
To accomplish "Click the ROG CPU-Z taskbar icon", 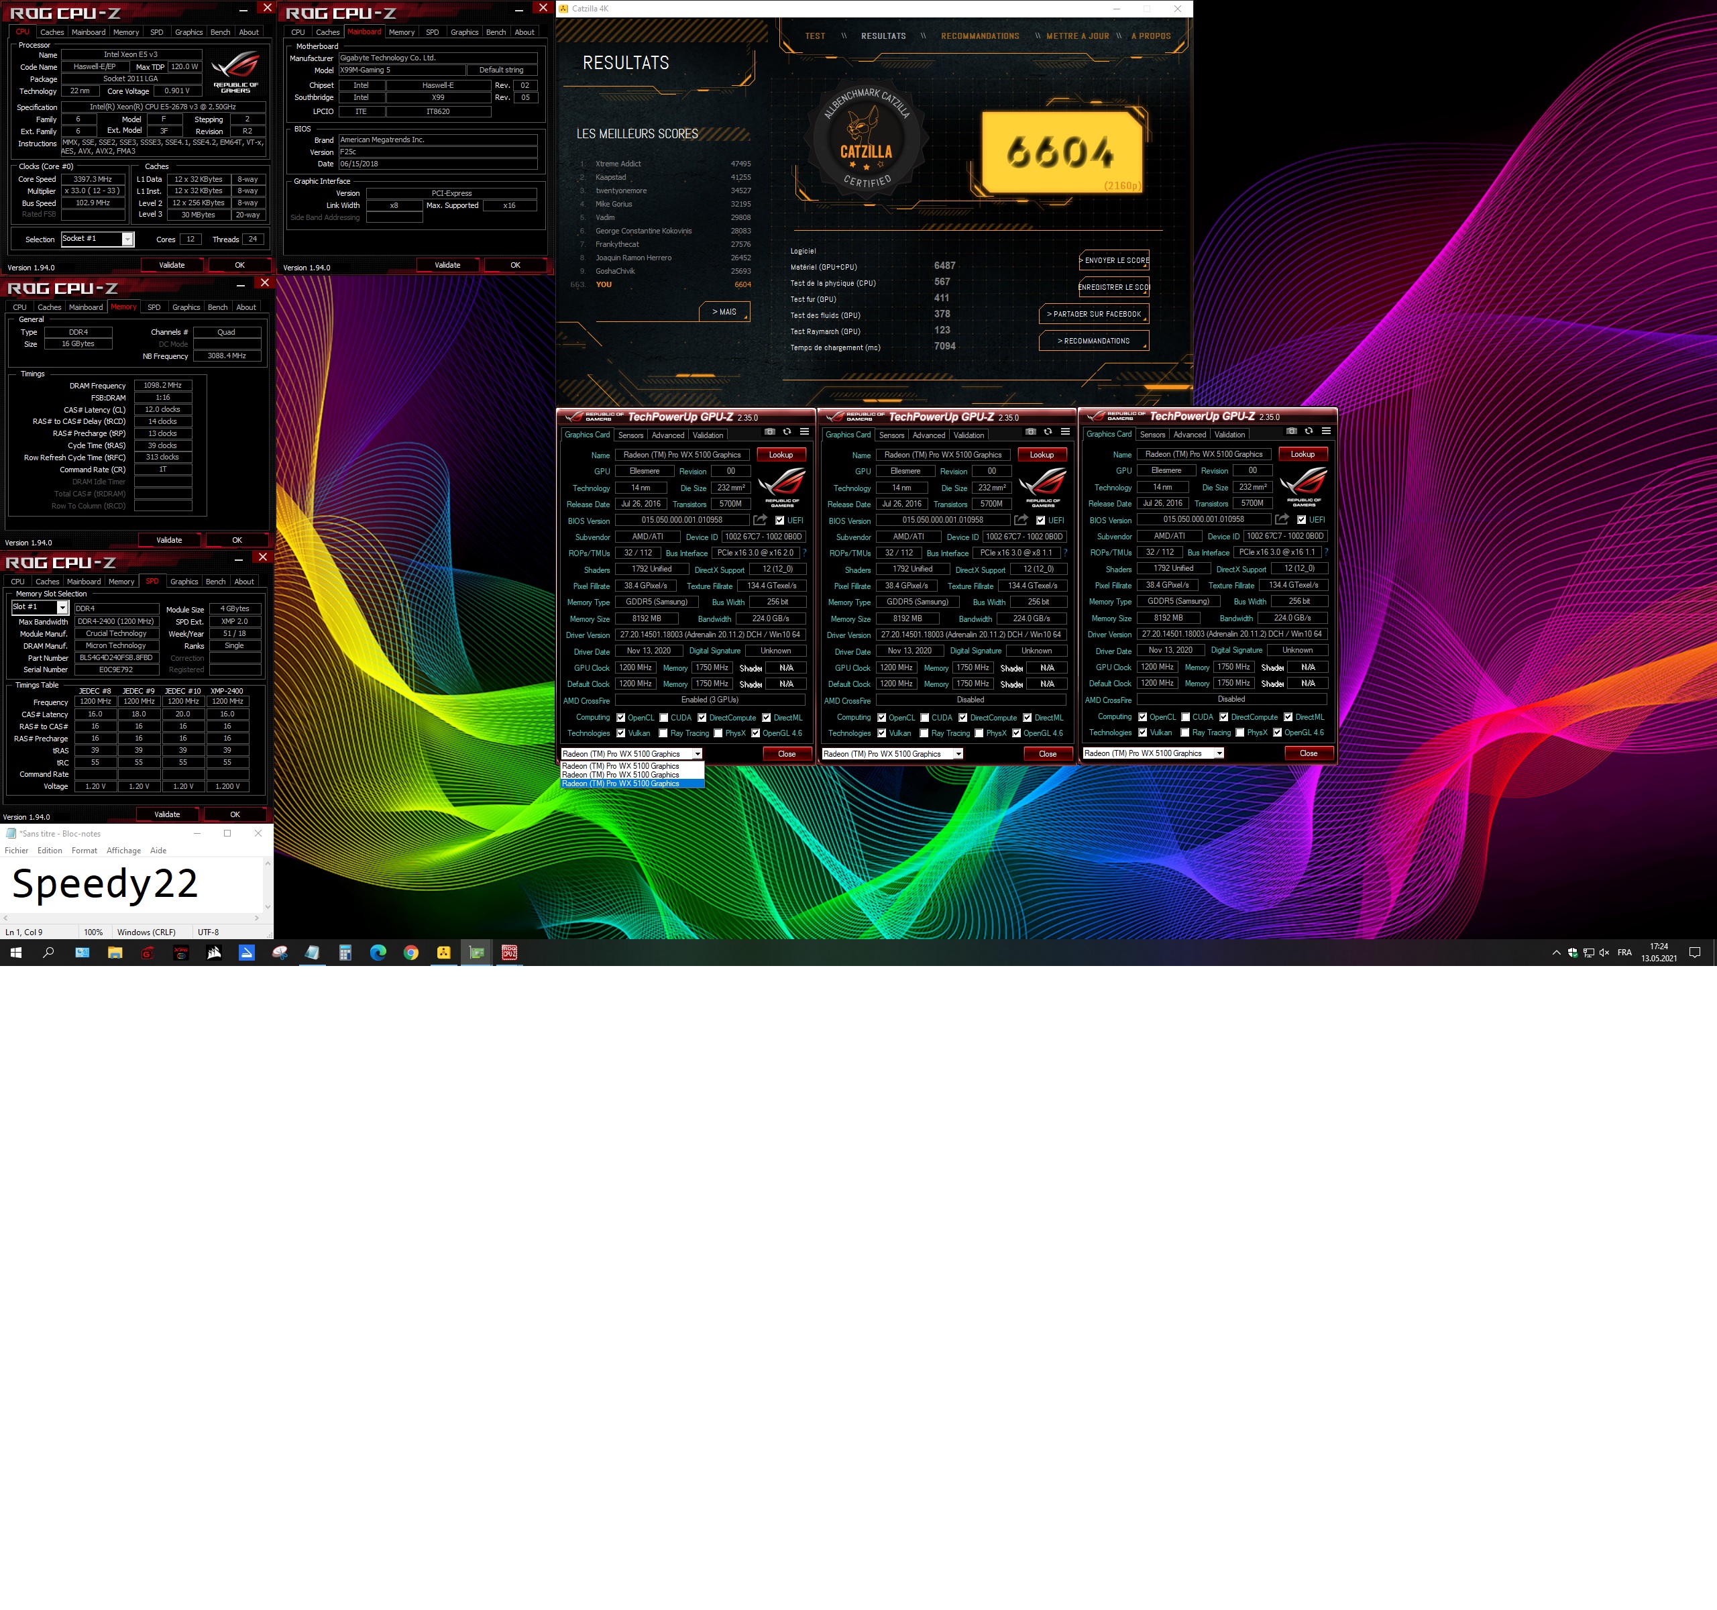I will point(510,953).
